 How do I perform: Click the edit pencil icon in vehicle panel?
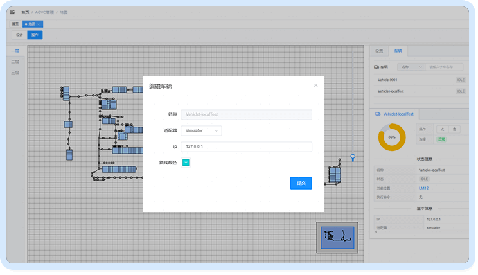(442, 129)
